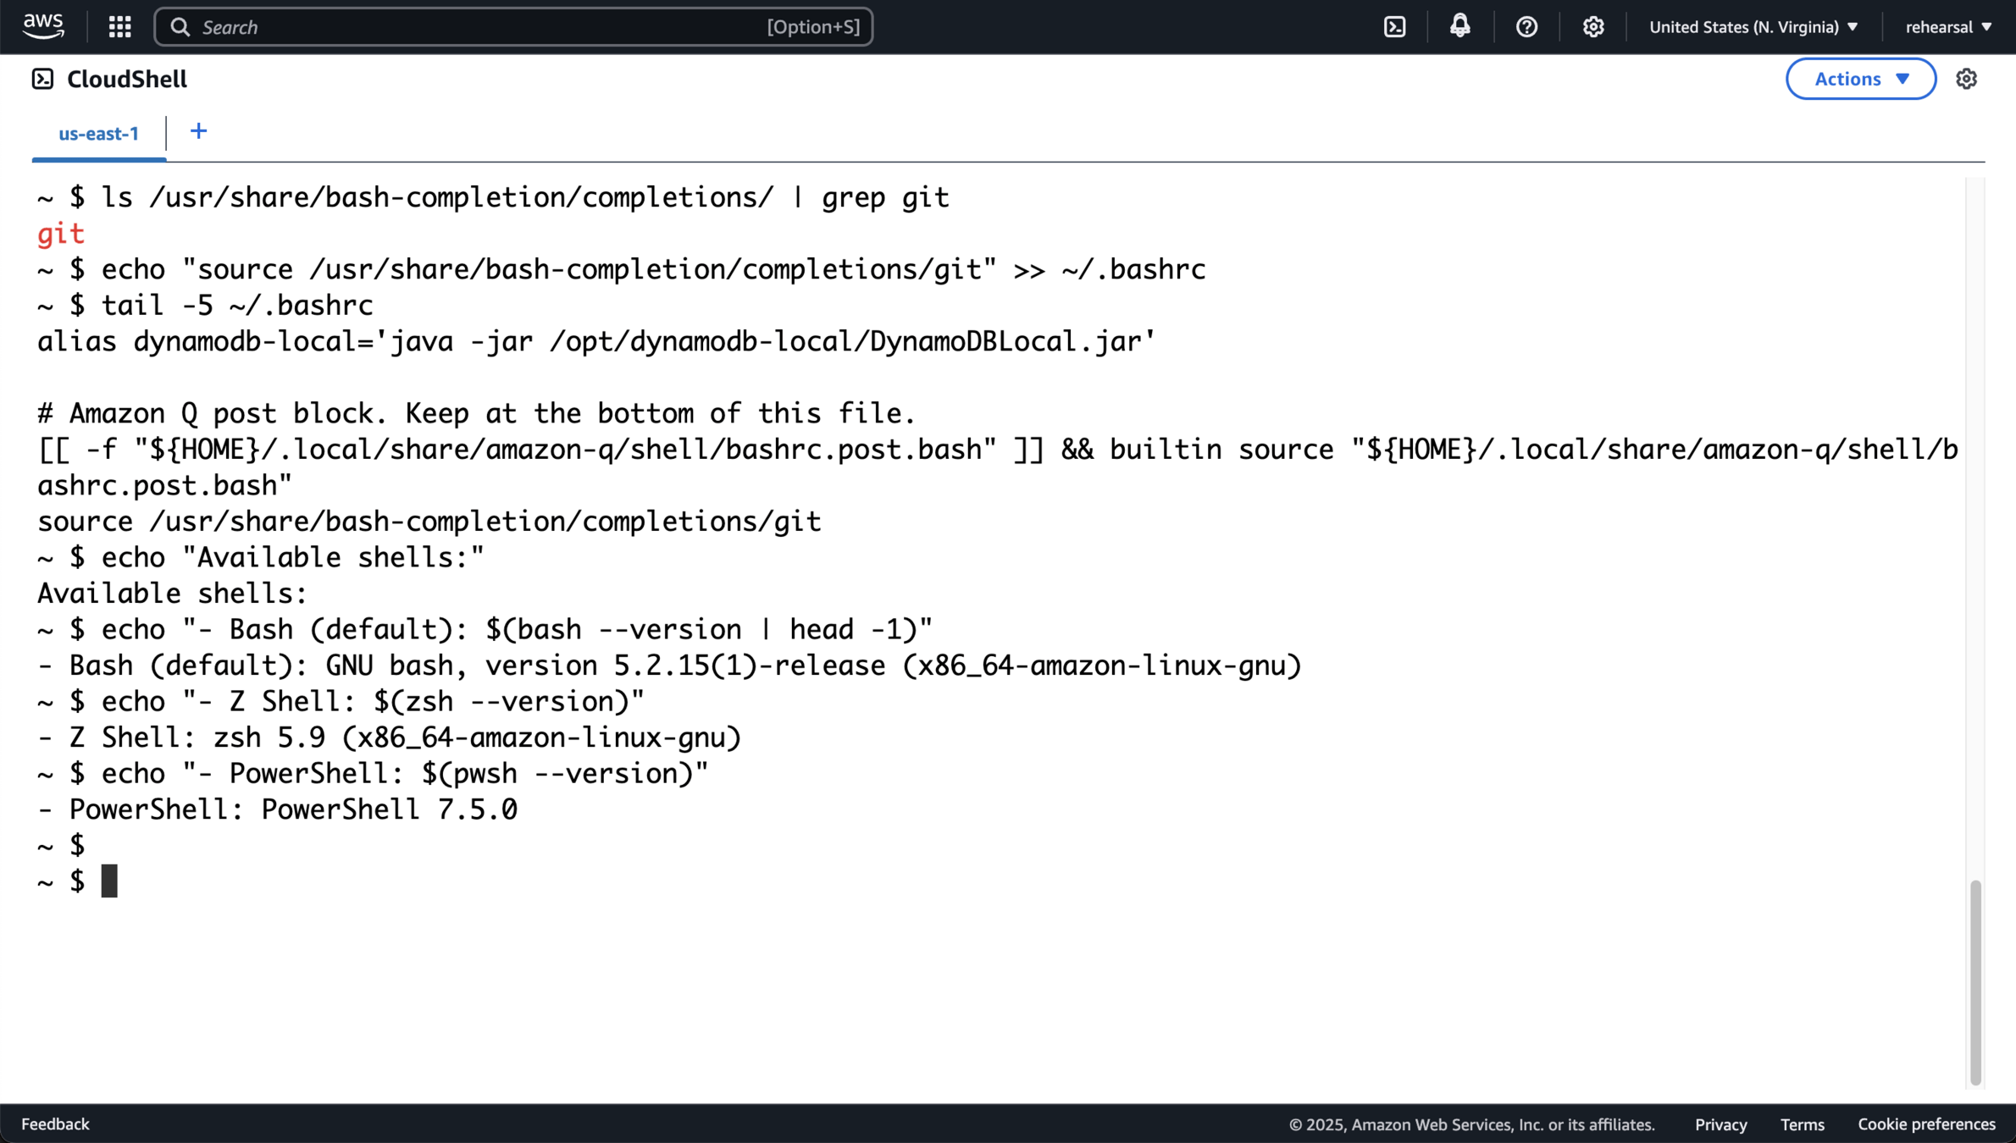This screenshot has width=2016, height=1143.
Task: Add a new terminal tab with plus icon
Action: pyautogui.click(x=198, y=131)
